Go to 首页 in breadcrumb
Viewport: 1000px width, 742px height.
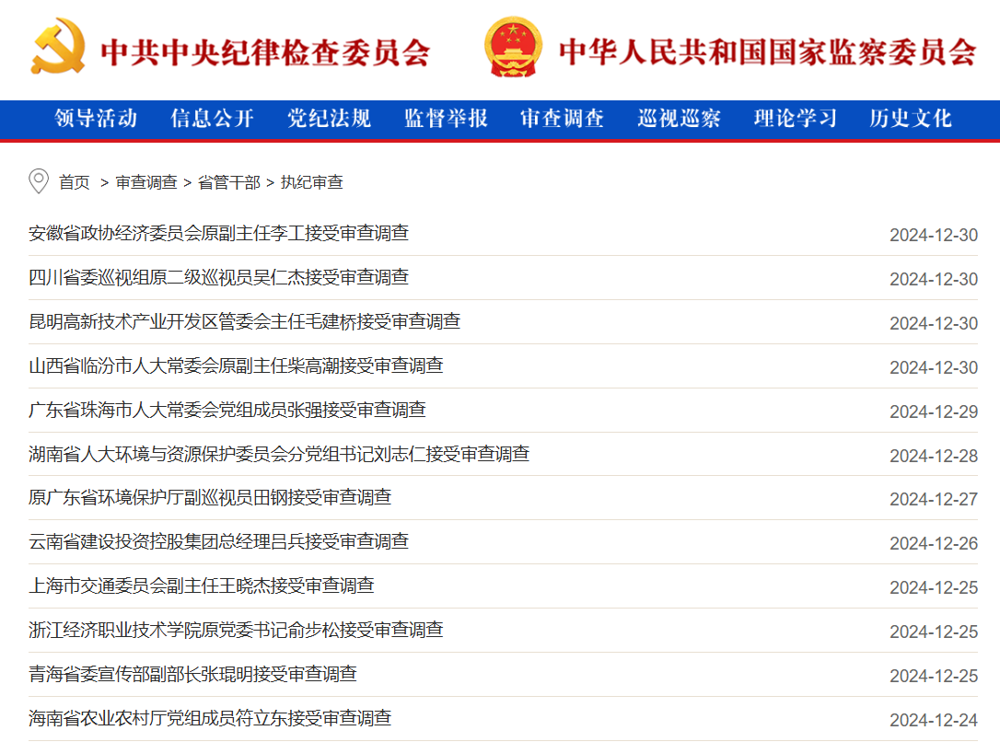[x=75, y=182]
